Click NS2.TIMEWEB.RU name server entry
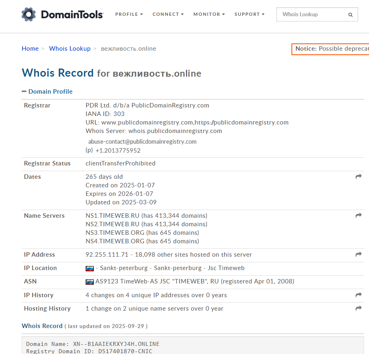Viewport: 369px width, 354px height. (147, 224)
